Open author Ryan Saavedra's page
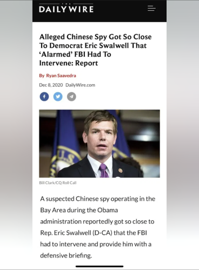 click(x=61, y=76)
